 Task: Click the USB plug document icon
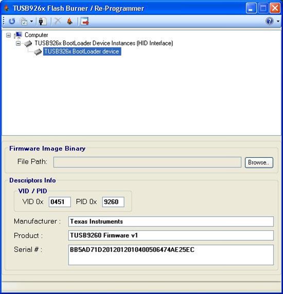click(43, 21)
